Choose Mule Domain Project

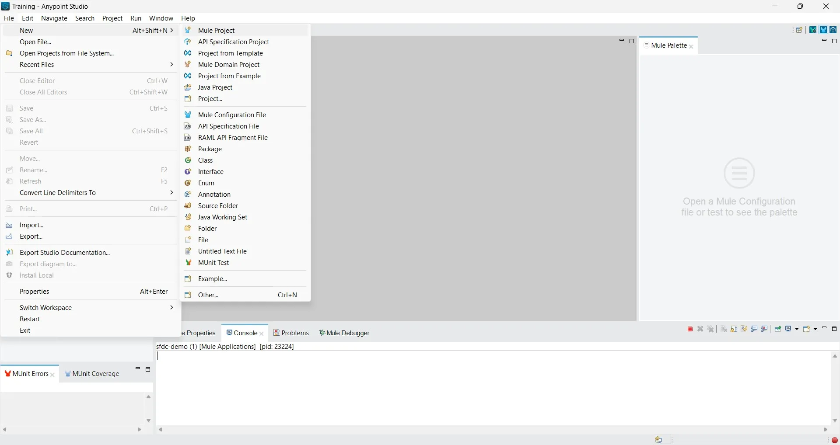click(x=245, y=65)
